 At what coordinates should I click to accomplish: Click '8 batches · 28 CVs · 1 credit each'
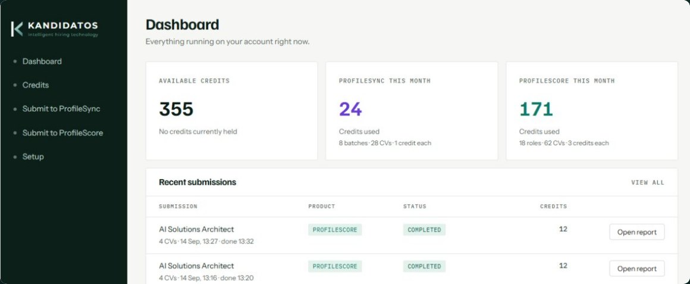pos(385,143)
